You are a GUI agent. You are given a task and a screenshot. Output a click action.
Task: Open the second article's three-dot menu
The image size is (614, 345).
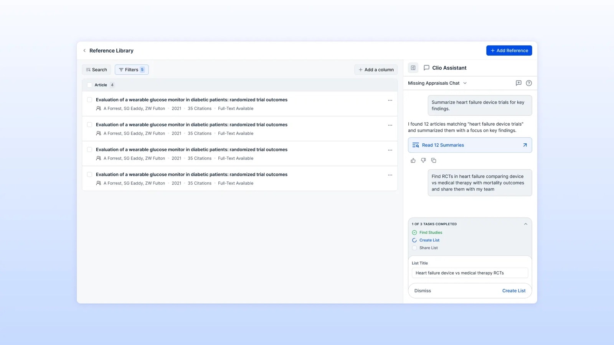tap(390, 125)
